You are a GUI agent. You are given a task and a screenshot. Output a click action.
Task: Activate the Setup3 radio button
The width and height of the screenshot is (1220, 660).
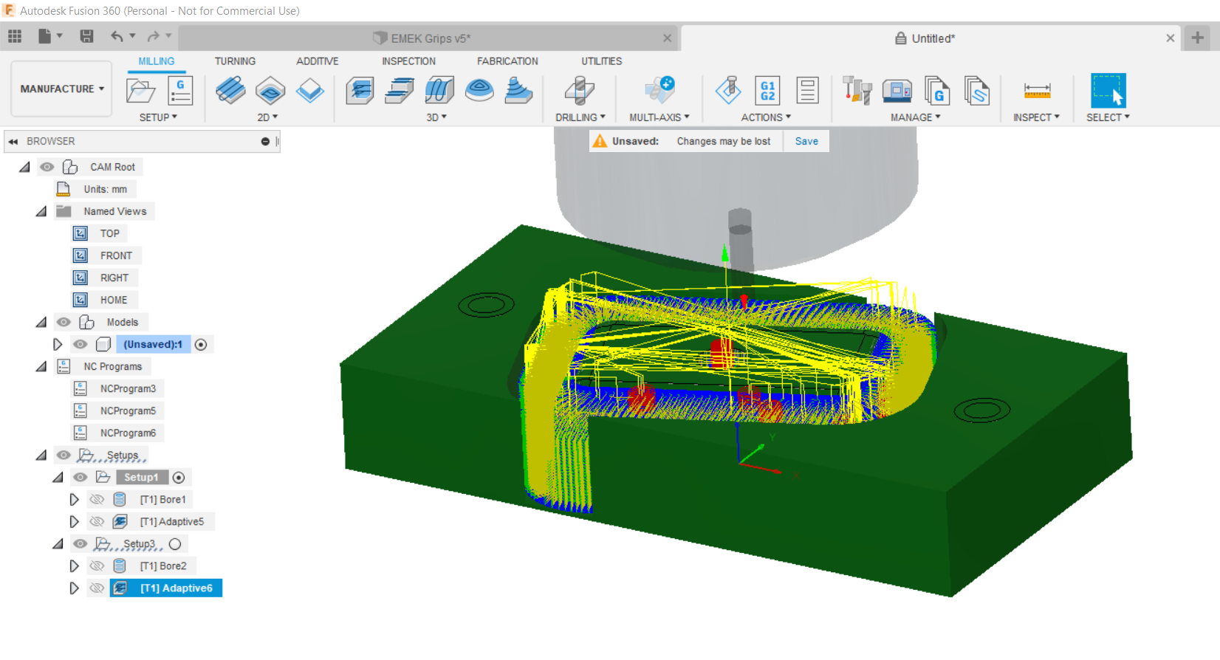175,544
